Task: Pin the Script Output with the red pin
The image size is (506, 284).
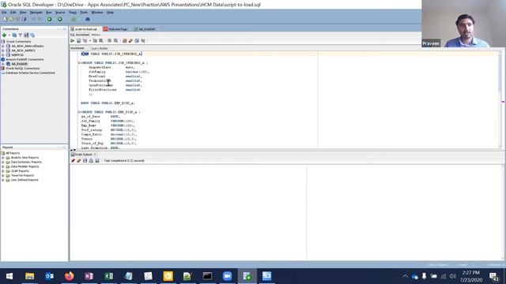Action: point(73,161)
